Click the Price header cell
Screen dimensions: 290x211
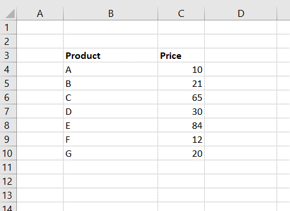pyautogui.click(x=181, y=55)
